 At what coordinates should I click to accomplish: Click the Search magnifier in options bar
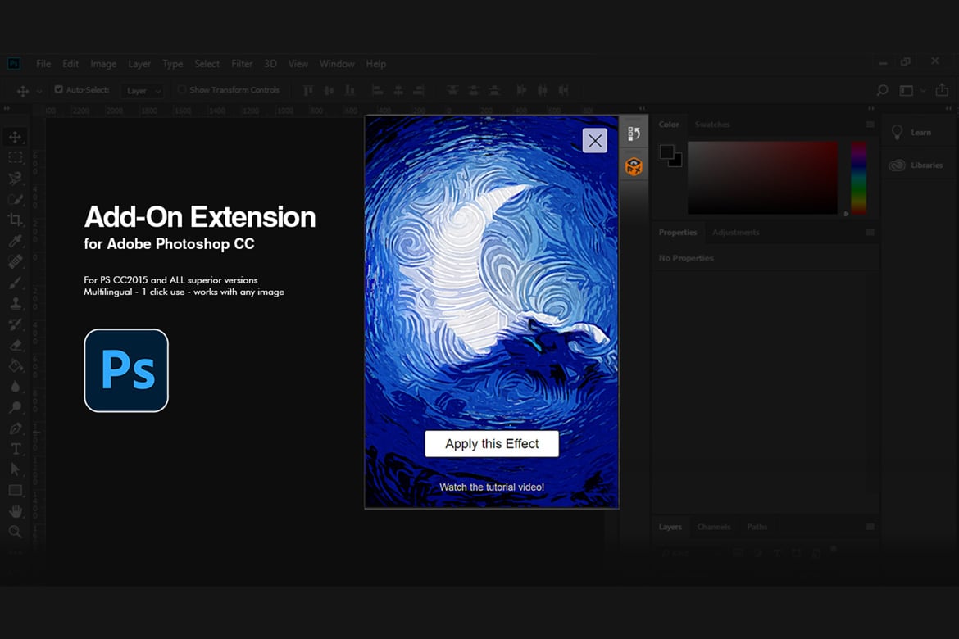882,90
